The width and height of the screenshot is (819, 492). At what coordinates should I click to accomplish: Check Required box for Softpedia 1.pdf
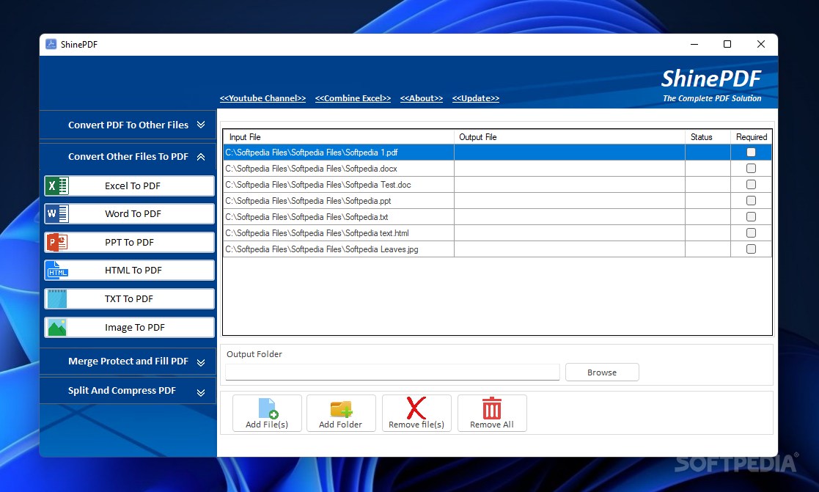751,153
